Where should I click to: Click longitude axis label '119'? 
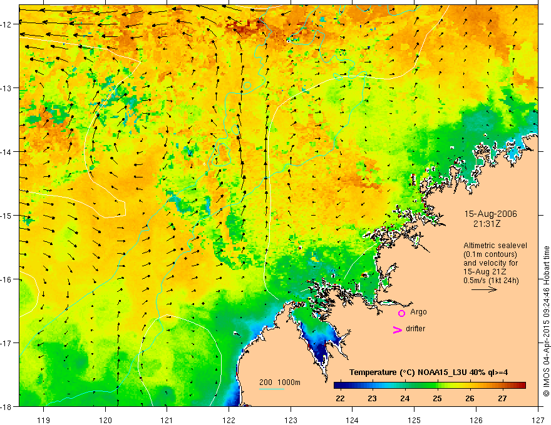43,420
